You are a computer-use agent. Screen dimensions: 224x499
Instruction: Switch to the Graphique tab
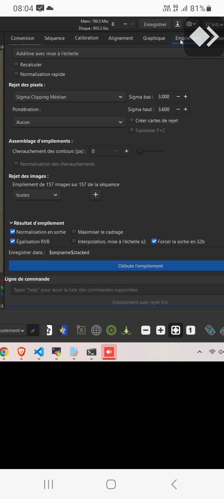[x=154, y=38]
